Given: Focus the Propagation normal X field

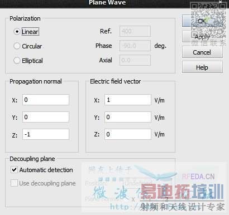Looking at the screenshot, I should click(46, 100).
